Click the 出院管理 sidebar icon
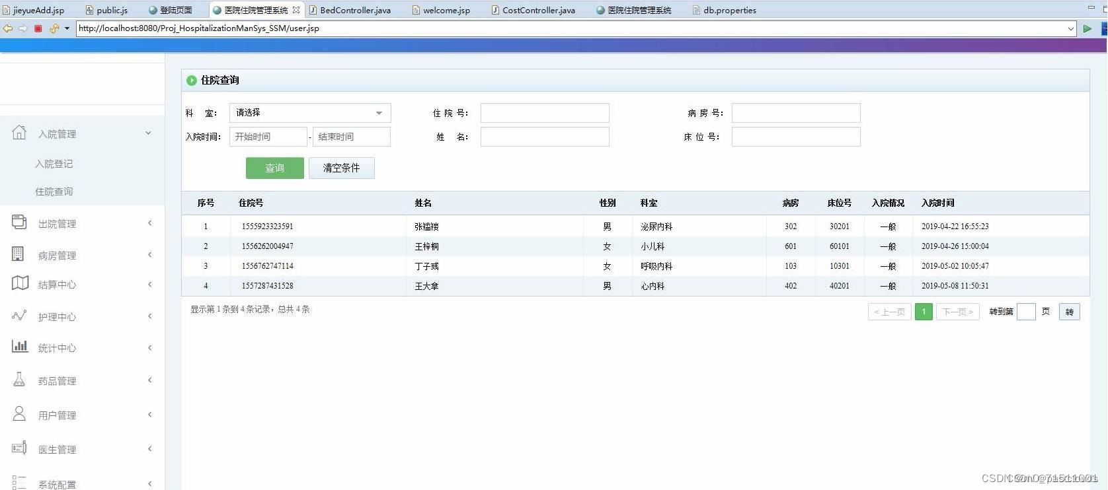Image resolution: width=1108 pixels, height=490 pixels. (x=19, y=222)
